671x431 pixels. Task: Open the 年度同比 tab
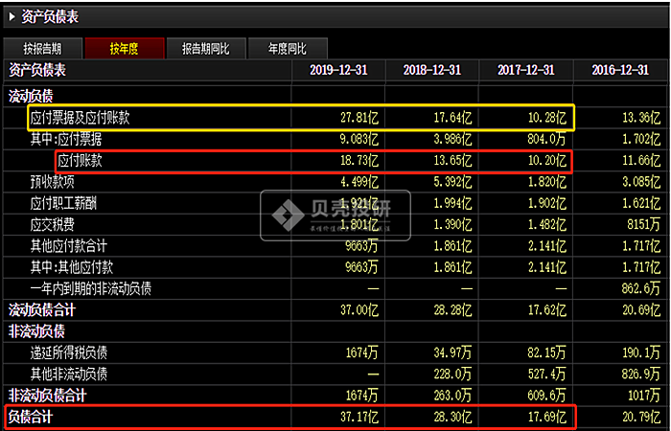(288, 49)
